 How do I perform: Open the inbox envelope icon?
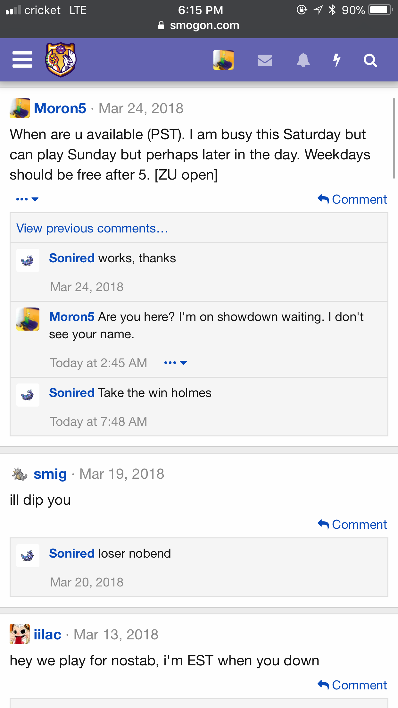(265, 60)
